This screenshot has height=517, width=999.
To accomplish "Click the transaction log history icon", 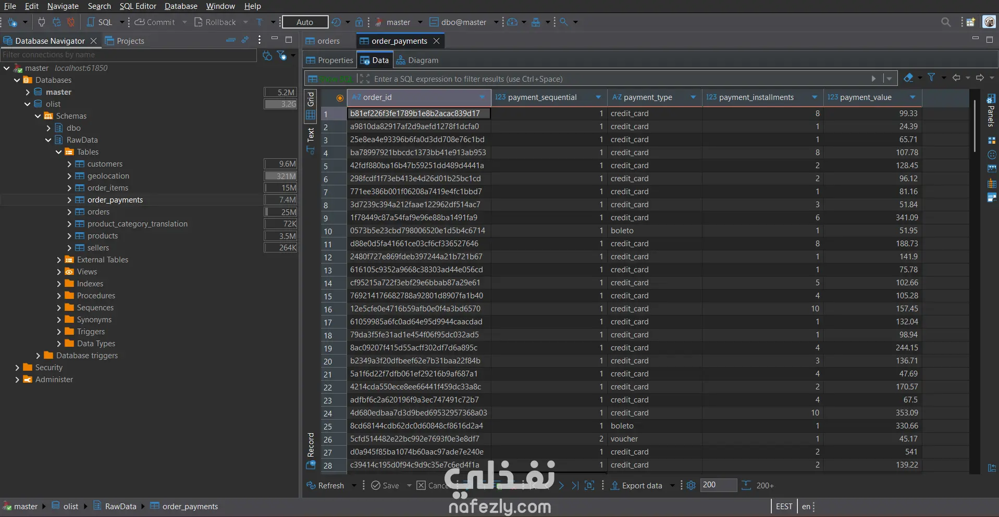I will [x=336, y=22].
